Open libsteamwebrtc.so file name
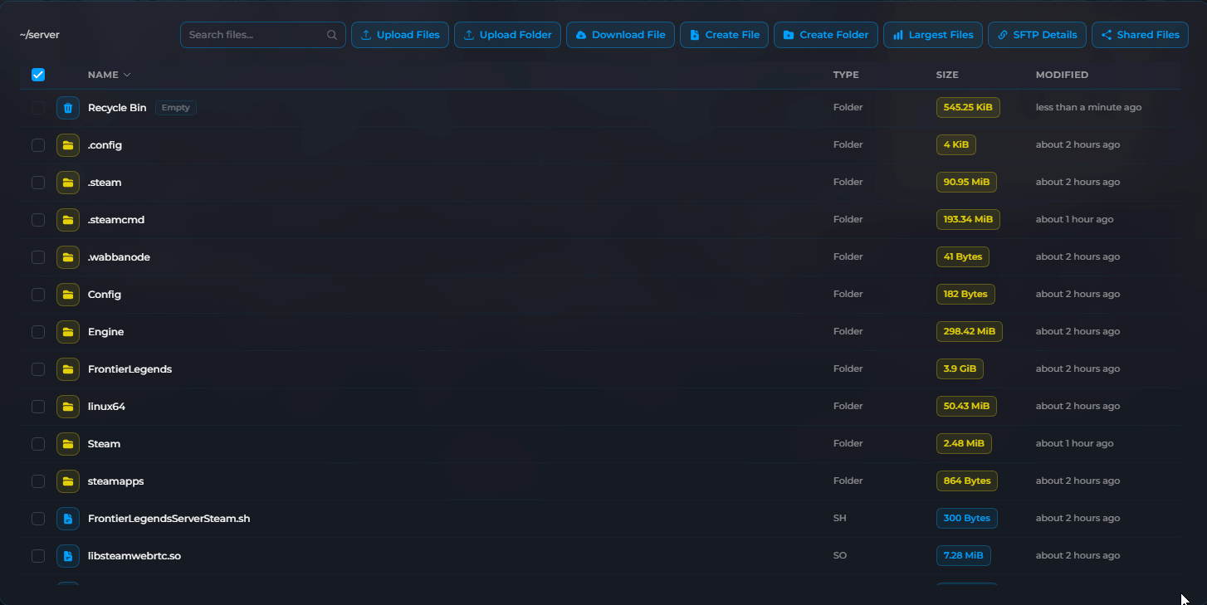This screenshot has height=605, width=1207. [x=134, y=556]
